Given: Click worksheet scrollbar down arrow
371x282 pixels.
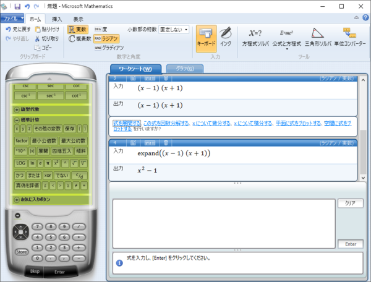Looking at the screenshot, I should [x=363, y=177].
